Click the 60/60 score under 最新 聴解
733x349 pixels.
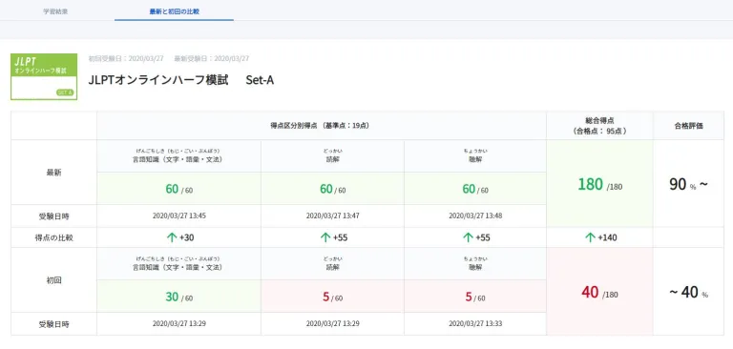point(475,189)
